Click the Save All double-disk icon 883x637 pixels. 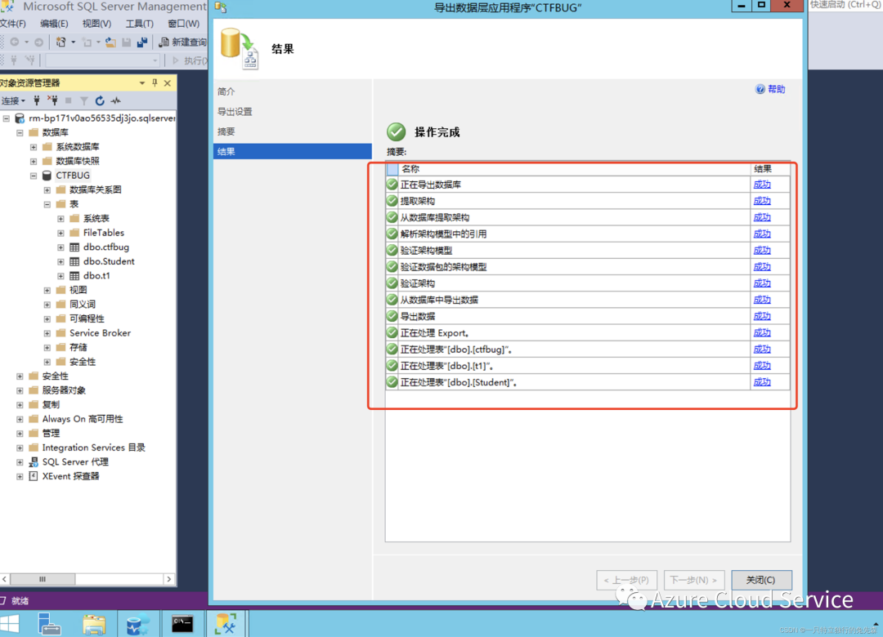pyautogui.click(x=142, y=42)
